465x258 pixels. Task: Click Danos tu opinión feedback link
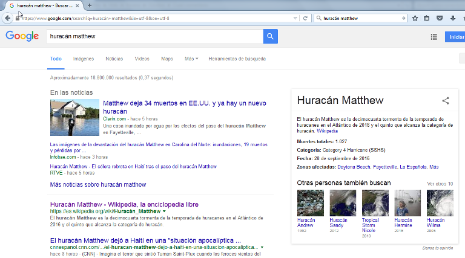coord(438,248)
